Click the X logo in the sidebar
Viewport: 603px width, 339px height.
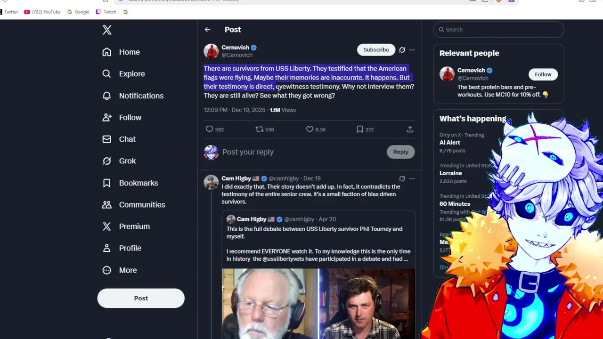(x=107, y=30)
